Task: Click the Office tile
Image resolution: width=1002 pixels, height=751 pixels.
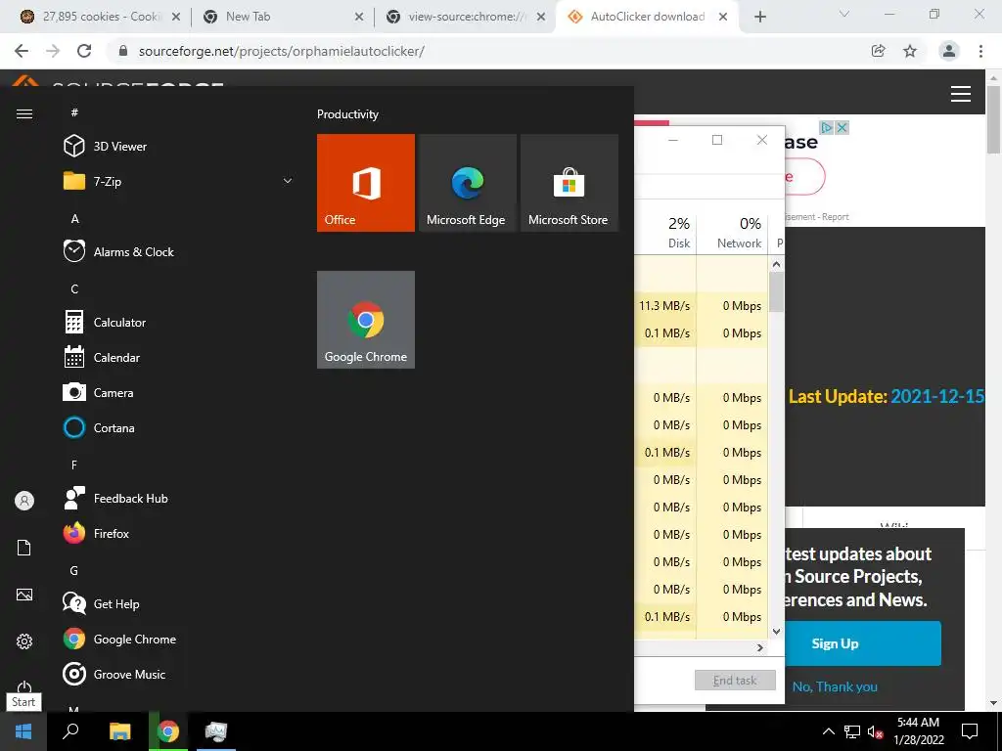Action: pos(366,183)
